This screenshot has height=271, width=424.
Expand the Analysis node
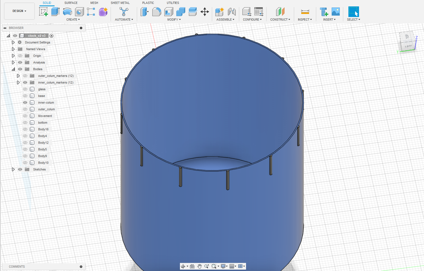point(13,62)
